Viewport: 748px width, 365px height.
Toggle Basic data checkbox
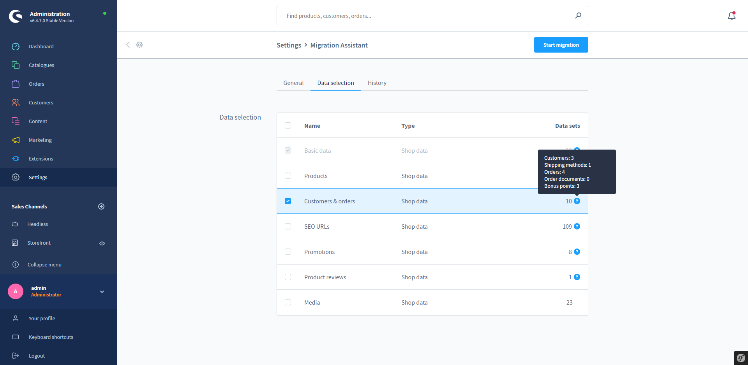tap(288, 150)
